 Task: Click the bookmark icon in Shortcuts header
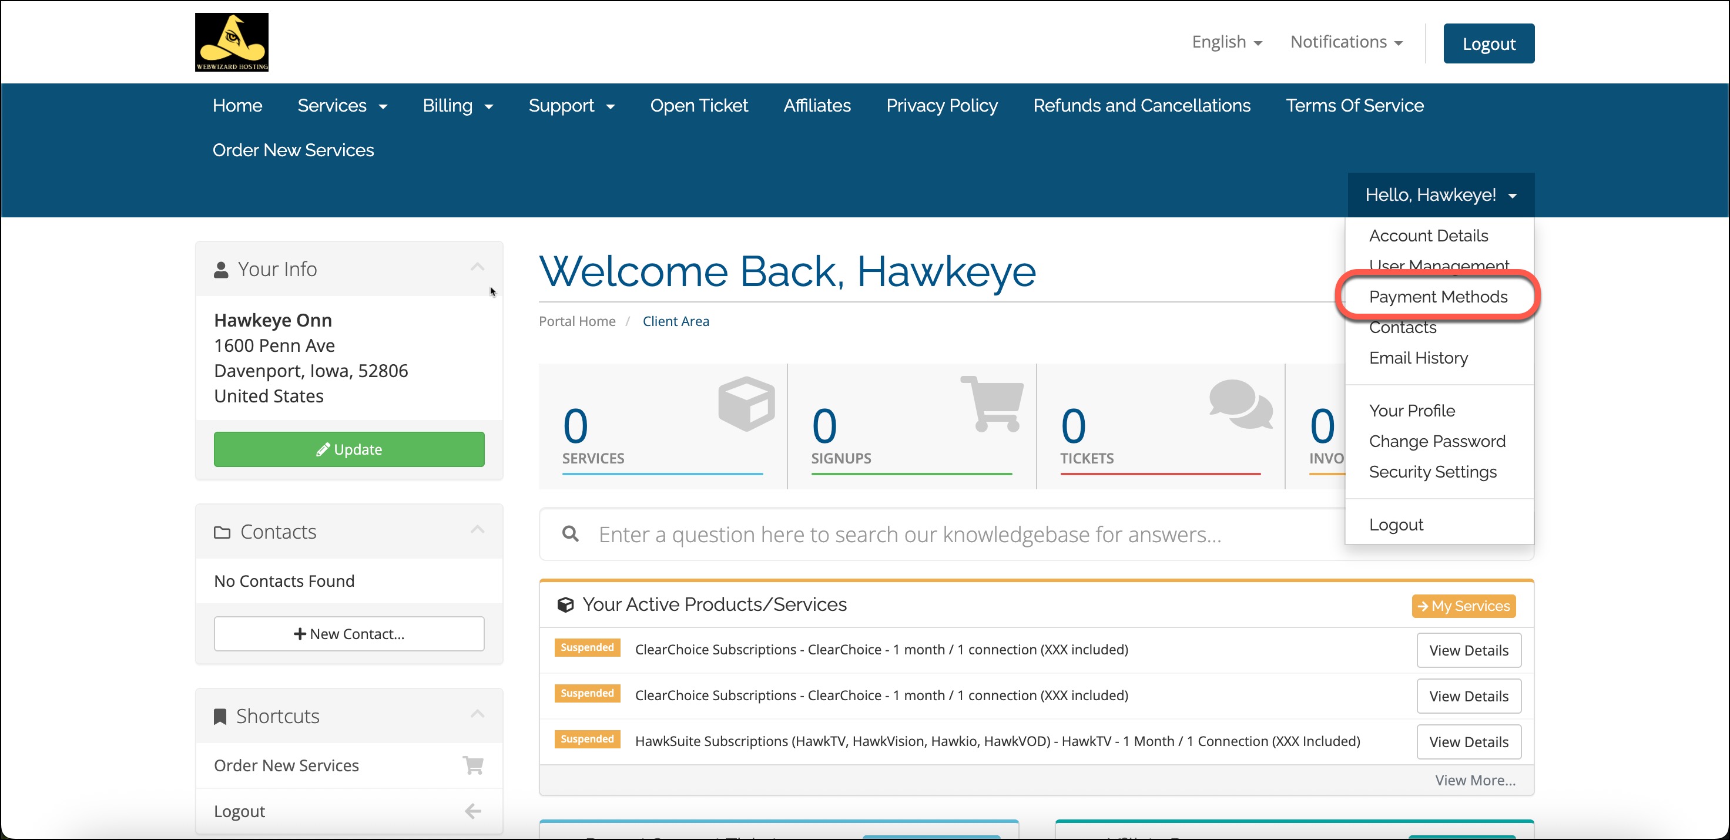pos(220,717)
